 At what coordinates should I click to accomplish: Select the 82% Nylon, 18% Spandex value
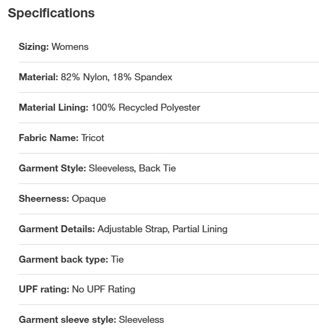click(x=117, y=77)
